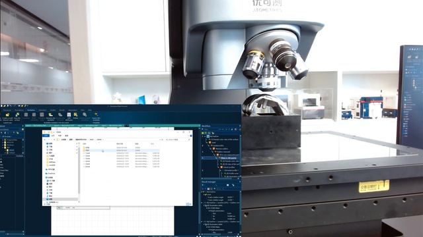Select 'Extract profile' operator in Workflow tree
The width and height of the screenshot is (423, 237).
(x=227, y=167)
